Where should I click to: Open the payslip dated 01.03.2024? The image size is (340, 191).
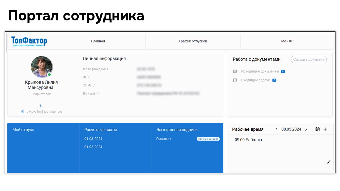93,139
